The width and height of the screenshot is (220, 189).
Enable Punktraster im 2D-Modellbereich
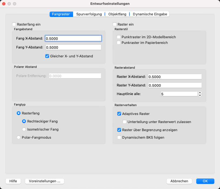click(119, 37)
